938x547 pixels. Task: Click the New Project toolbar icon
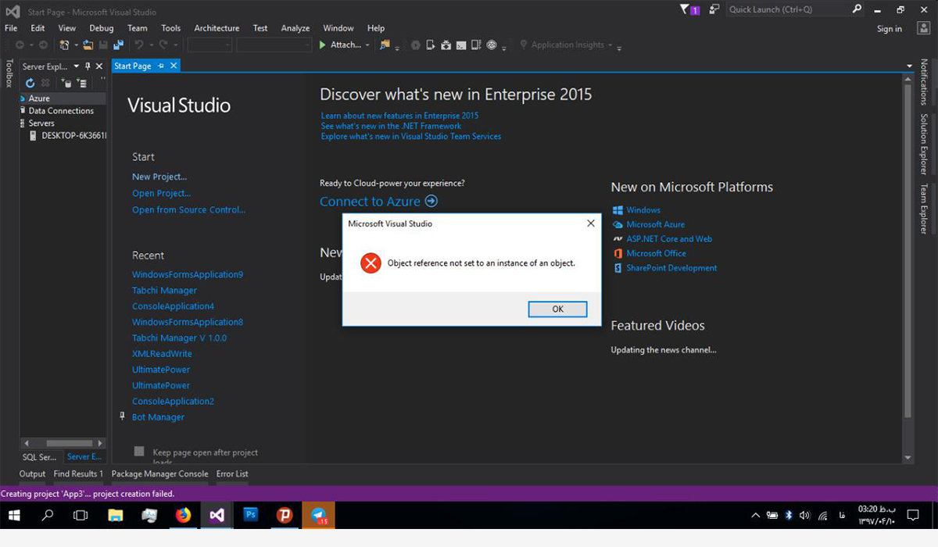pos(64,45)
